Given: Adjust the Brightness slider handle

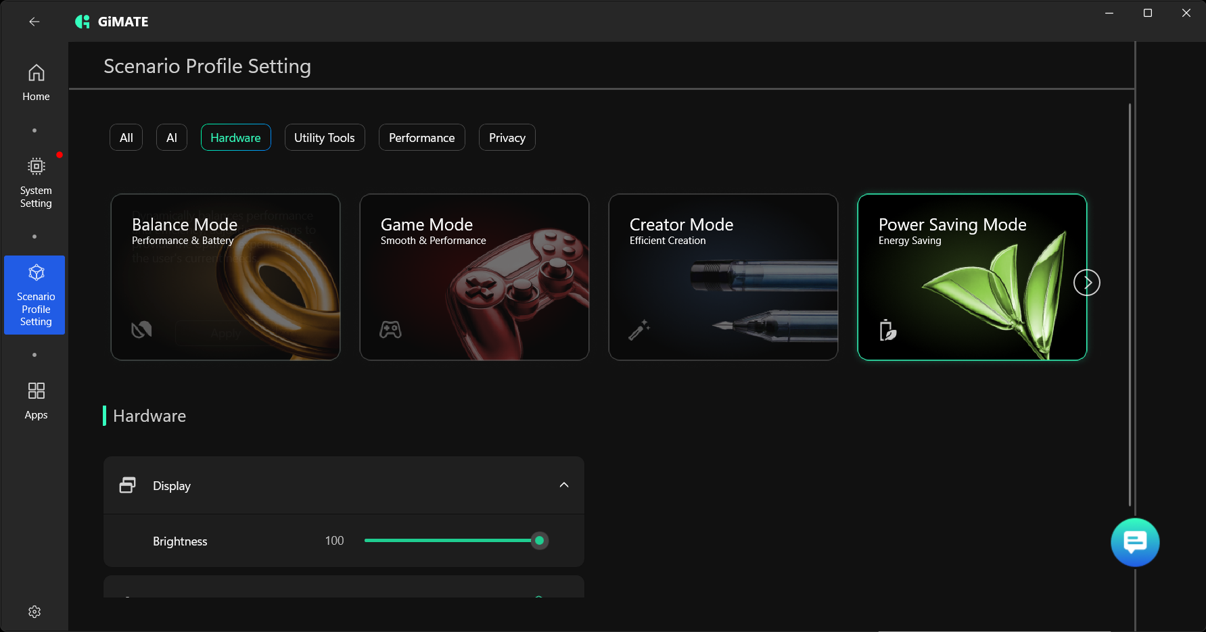Looking at the screenshot, I should (539, 541).
